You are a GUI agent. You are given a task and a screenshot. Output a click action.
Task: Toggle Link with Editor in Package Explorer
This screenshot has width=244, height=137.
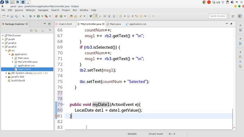tap(36, 31)
